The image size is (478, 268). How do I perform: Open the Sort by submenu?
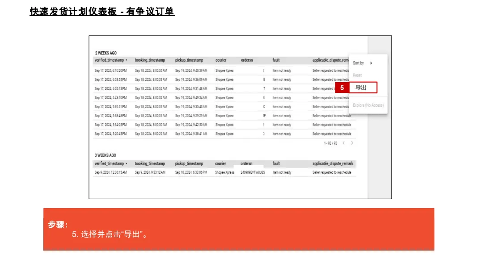[x=363, y=63]
